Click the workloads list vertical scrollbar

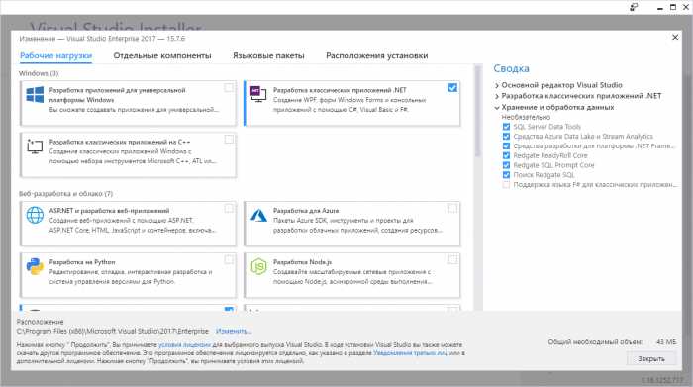pos(477,111)
